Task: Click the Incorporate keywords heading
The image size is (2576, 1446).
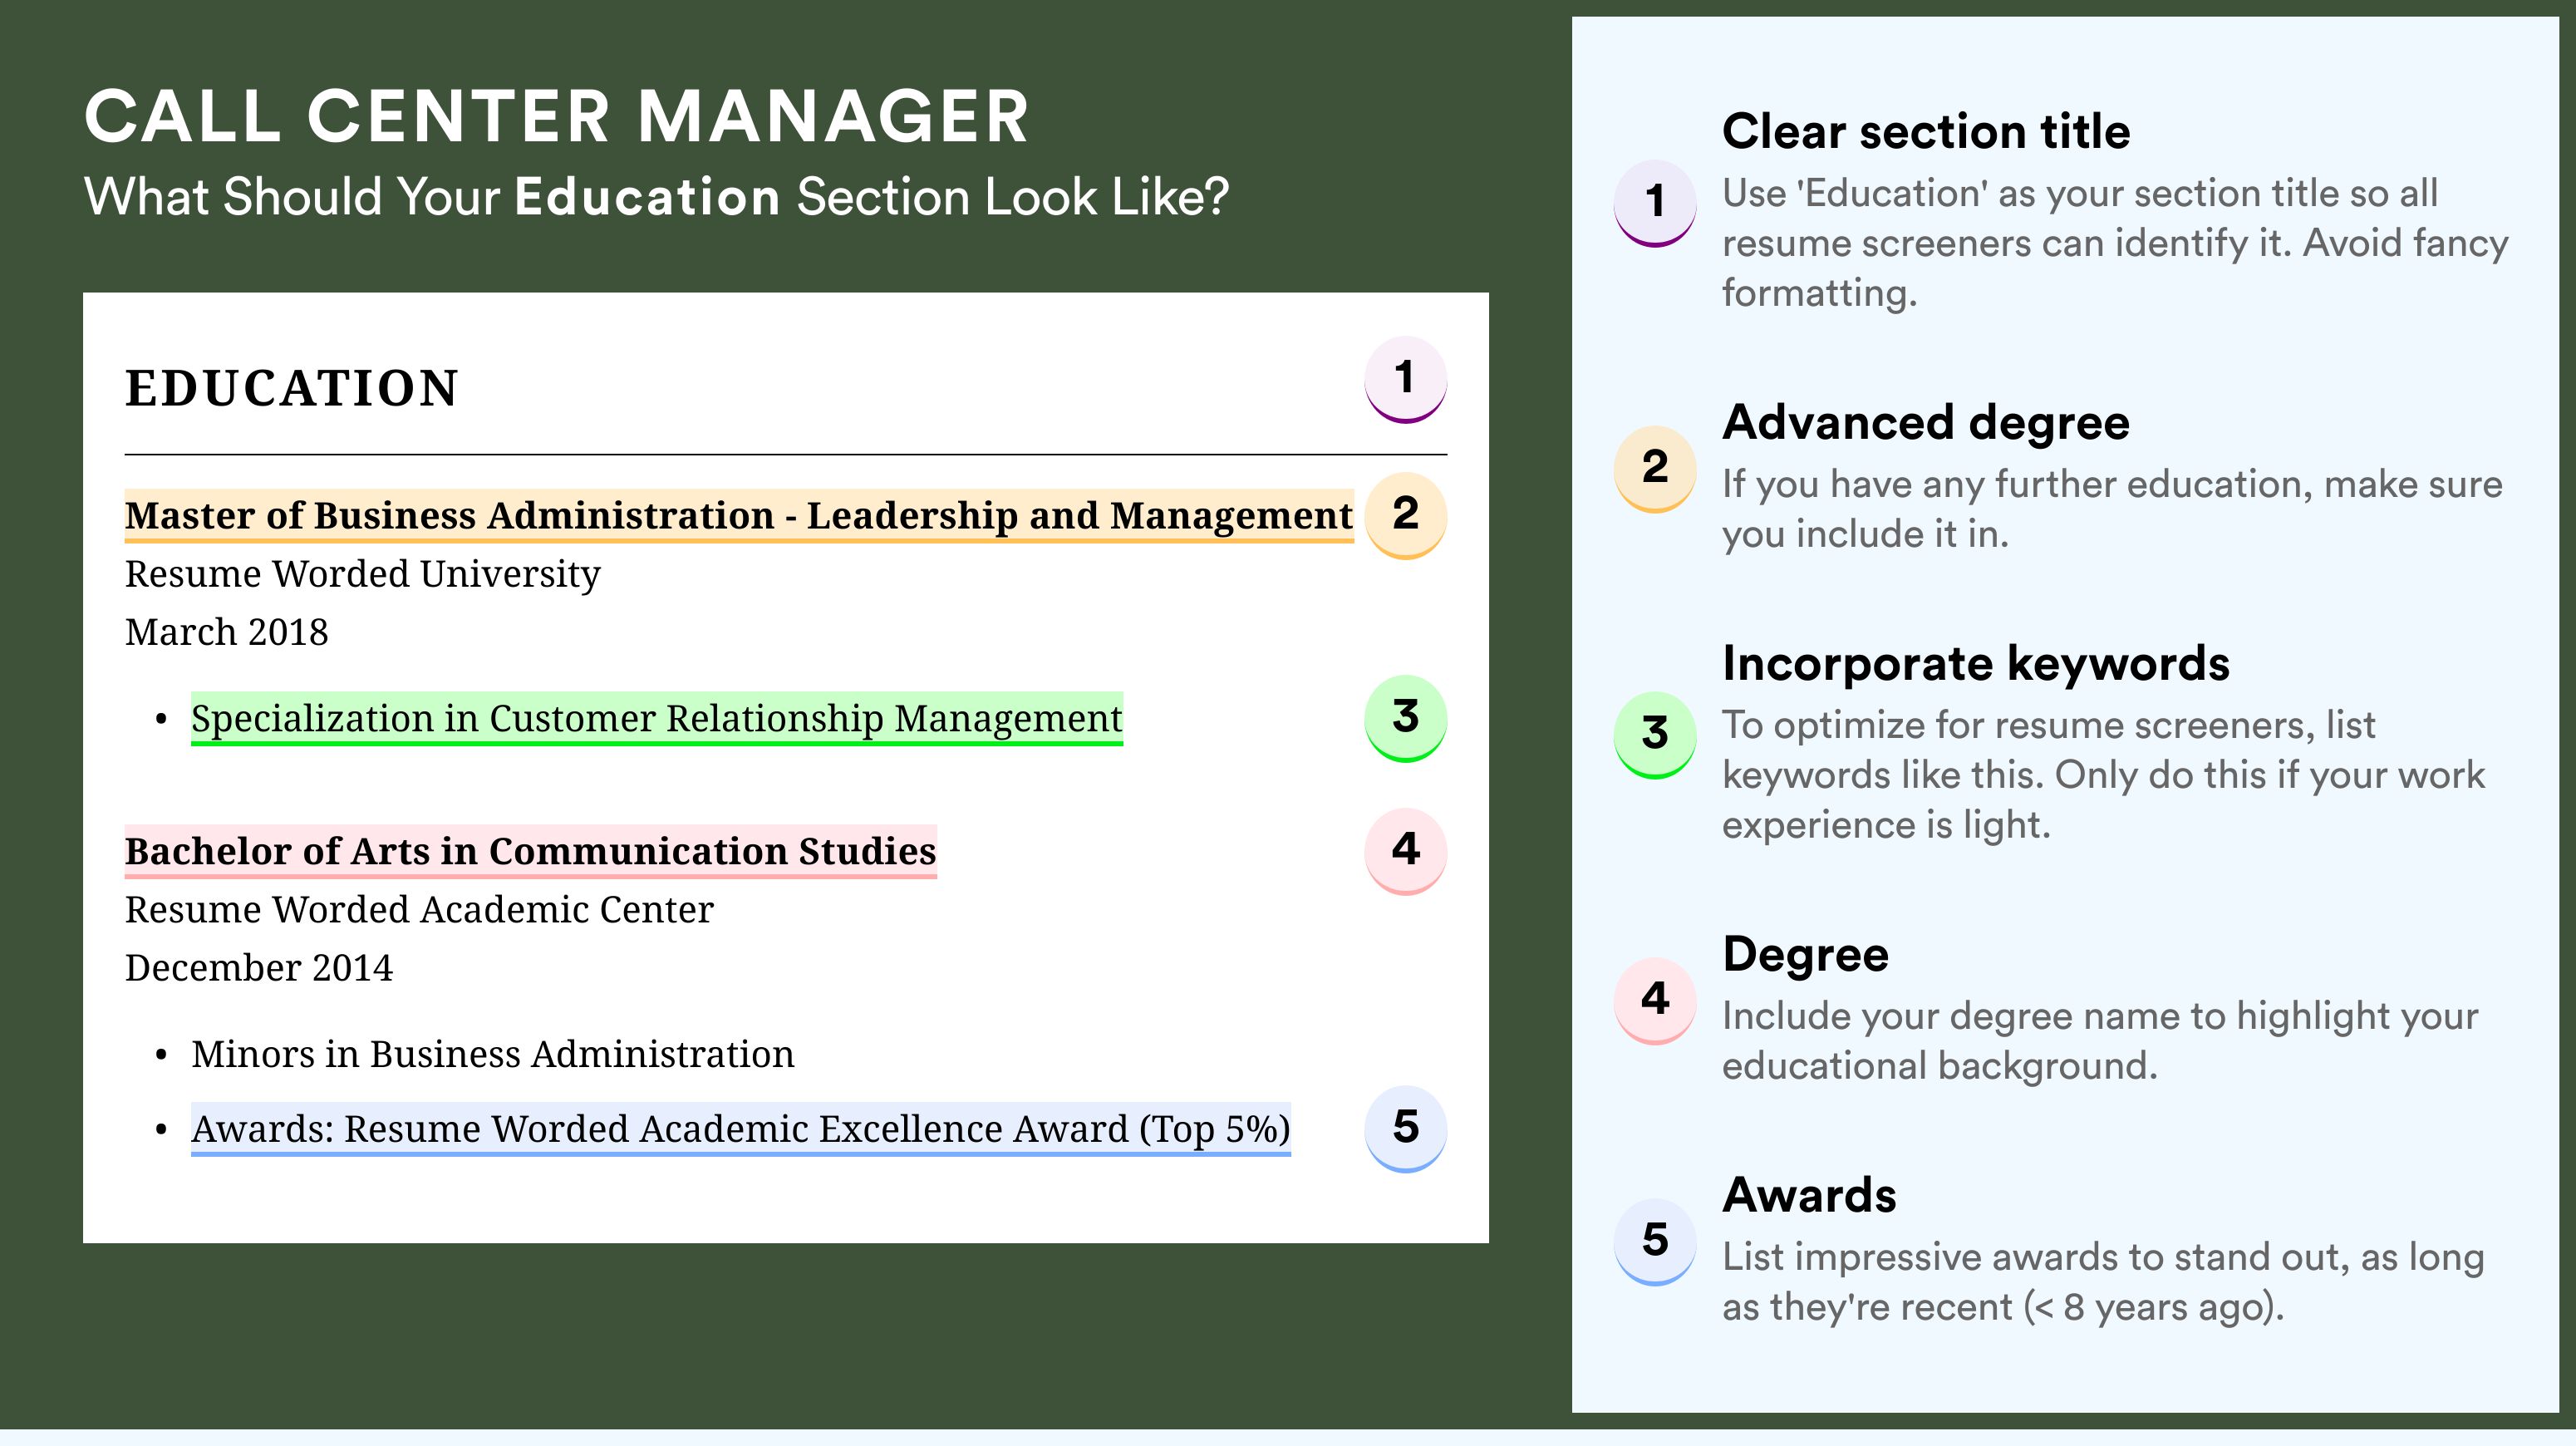Action: [1976, 664]
